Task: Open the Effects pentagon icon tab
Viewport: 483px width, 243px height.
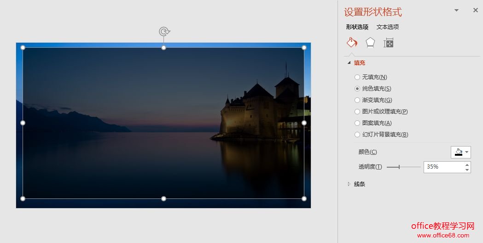Action: pyautogui.click(x=370, y=43)
